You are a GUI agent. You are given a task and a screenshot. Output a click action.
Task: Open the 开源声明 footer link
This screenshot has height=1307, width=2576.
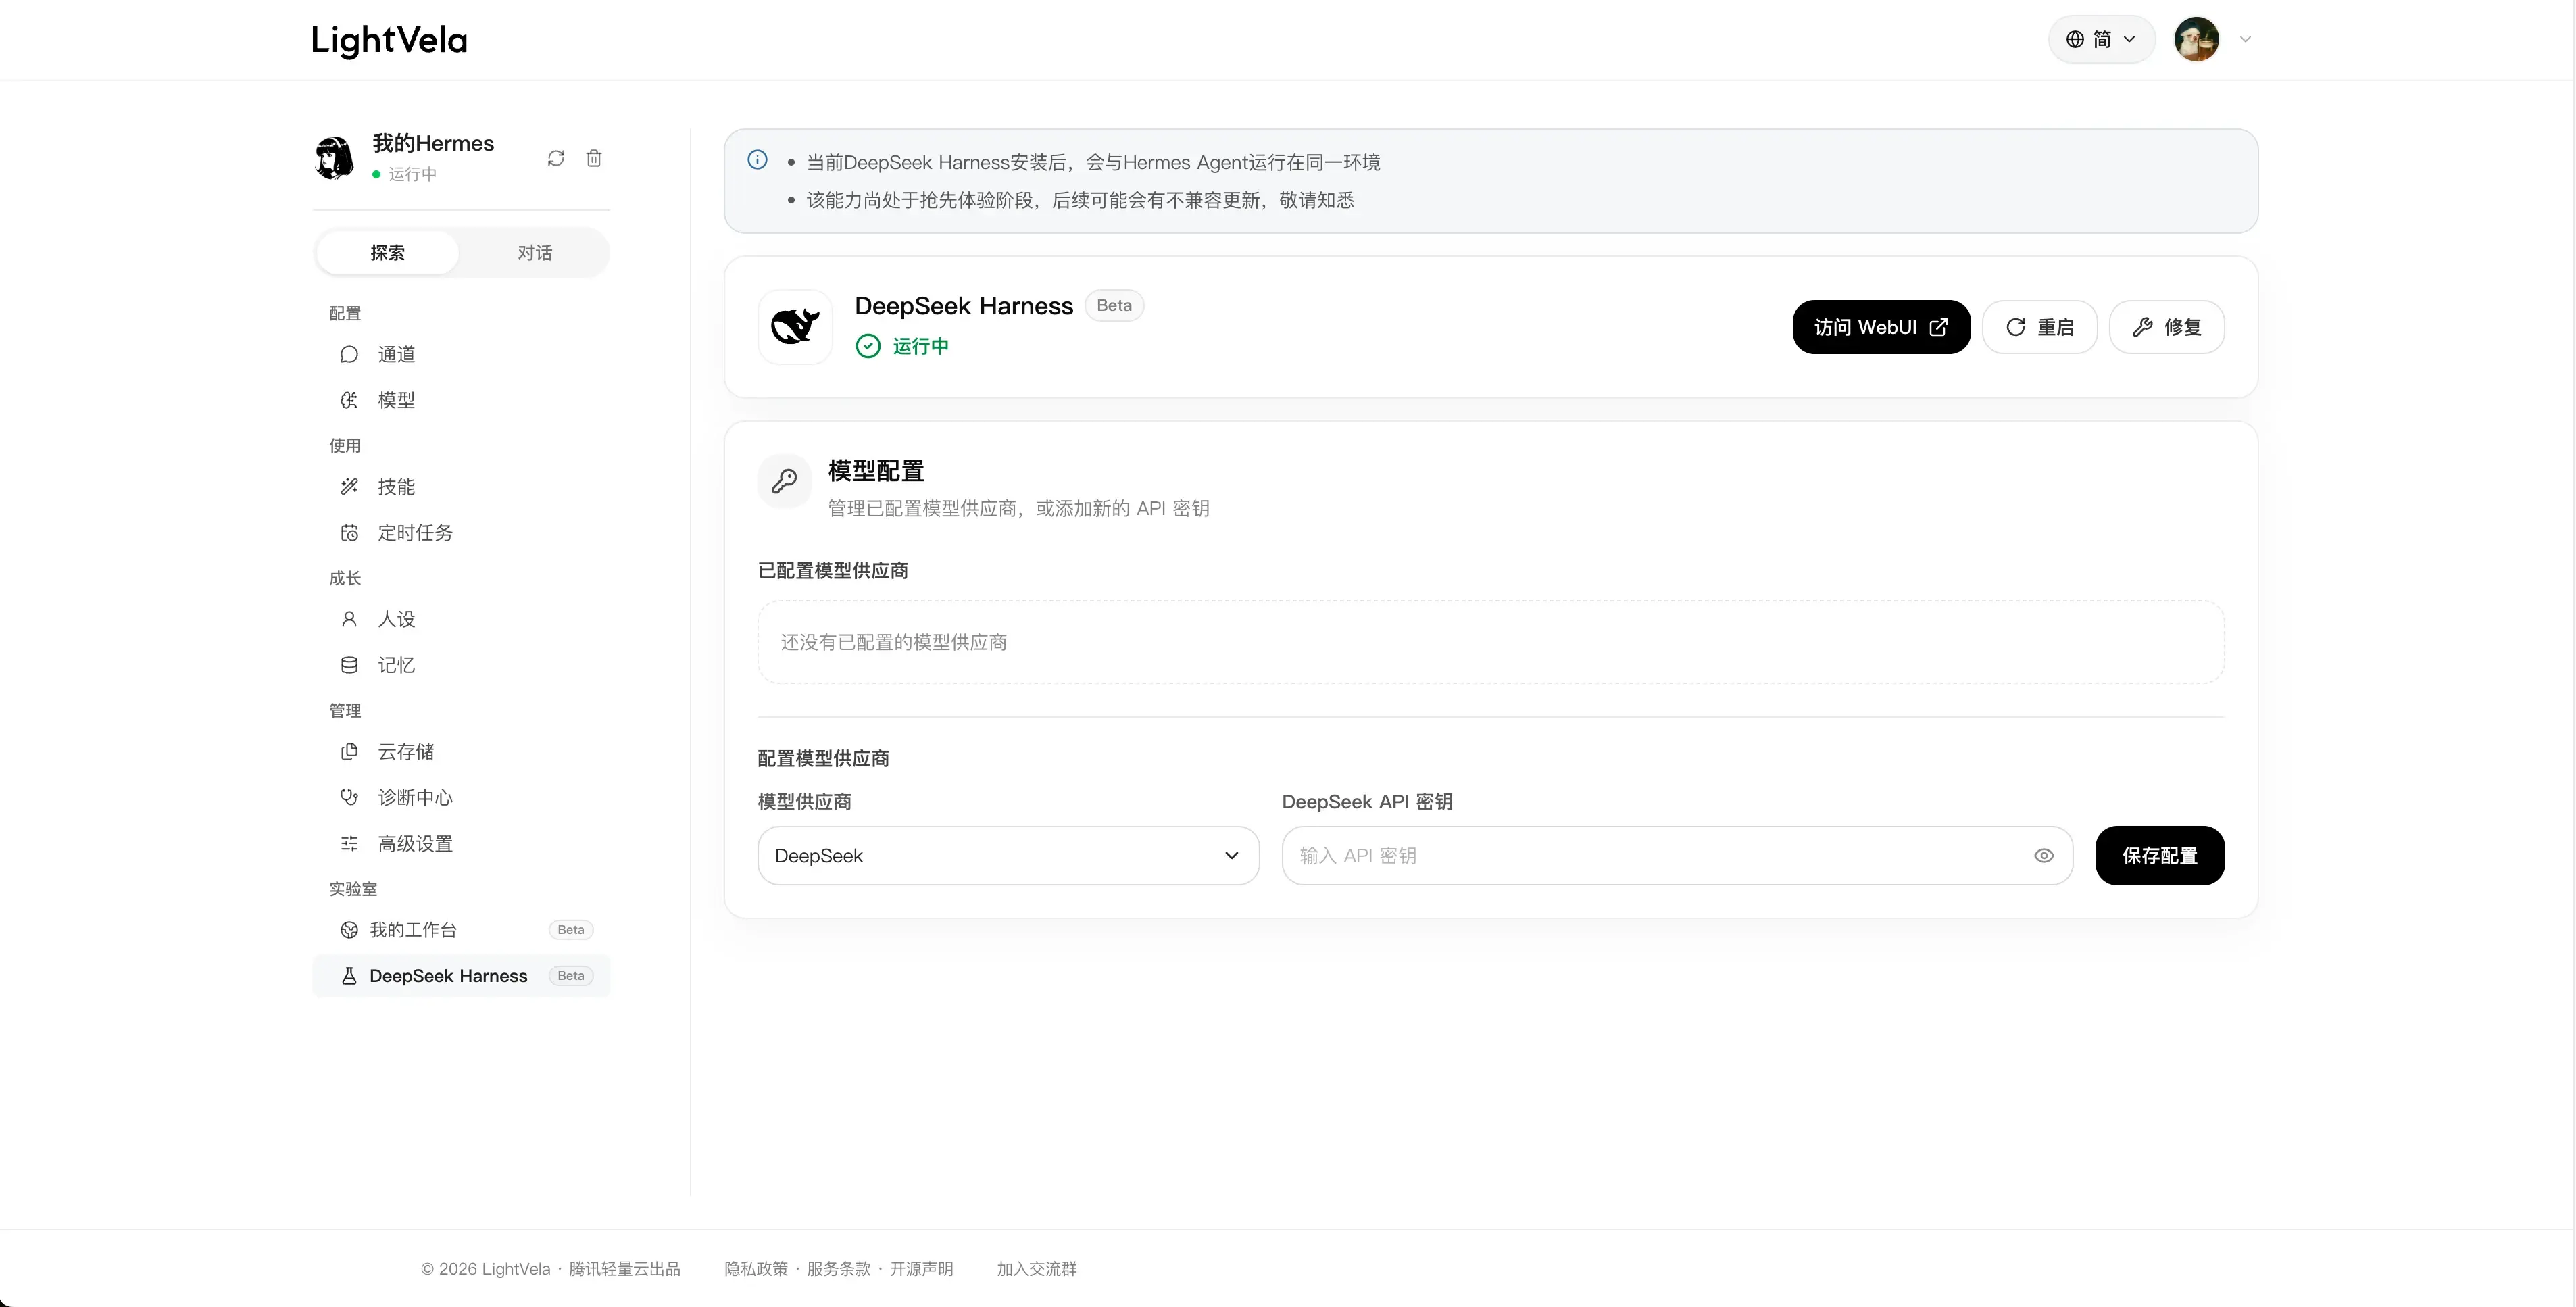coord(922,1269)
